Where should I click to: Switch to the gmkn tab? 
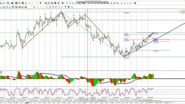[85, 103]
